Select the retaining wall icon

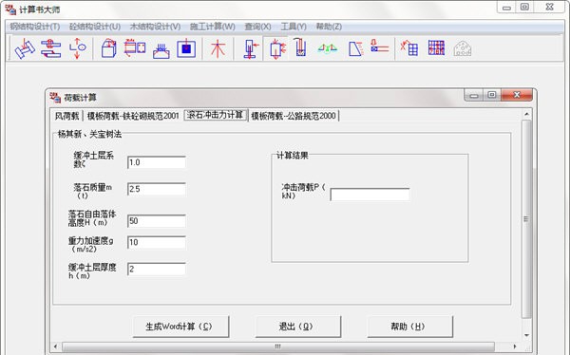(x=356, y=48)
